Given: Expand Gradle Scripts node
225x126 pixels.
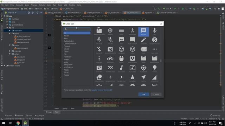Looking at the screenshot, I should tap(5, 66).
